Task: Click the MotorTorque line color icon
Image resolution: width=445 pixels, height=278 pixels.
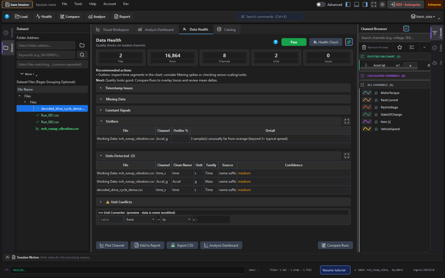Action: point(367,93)
